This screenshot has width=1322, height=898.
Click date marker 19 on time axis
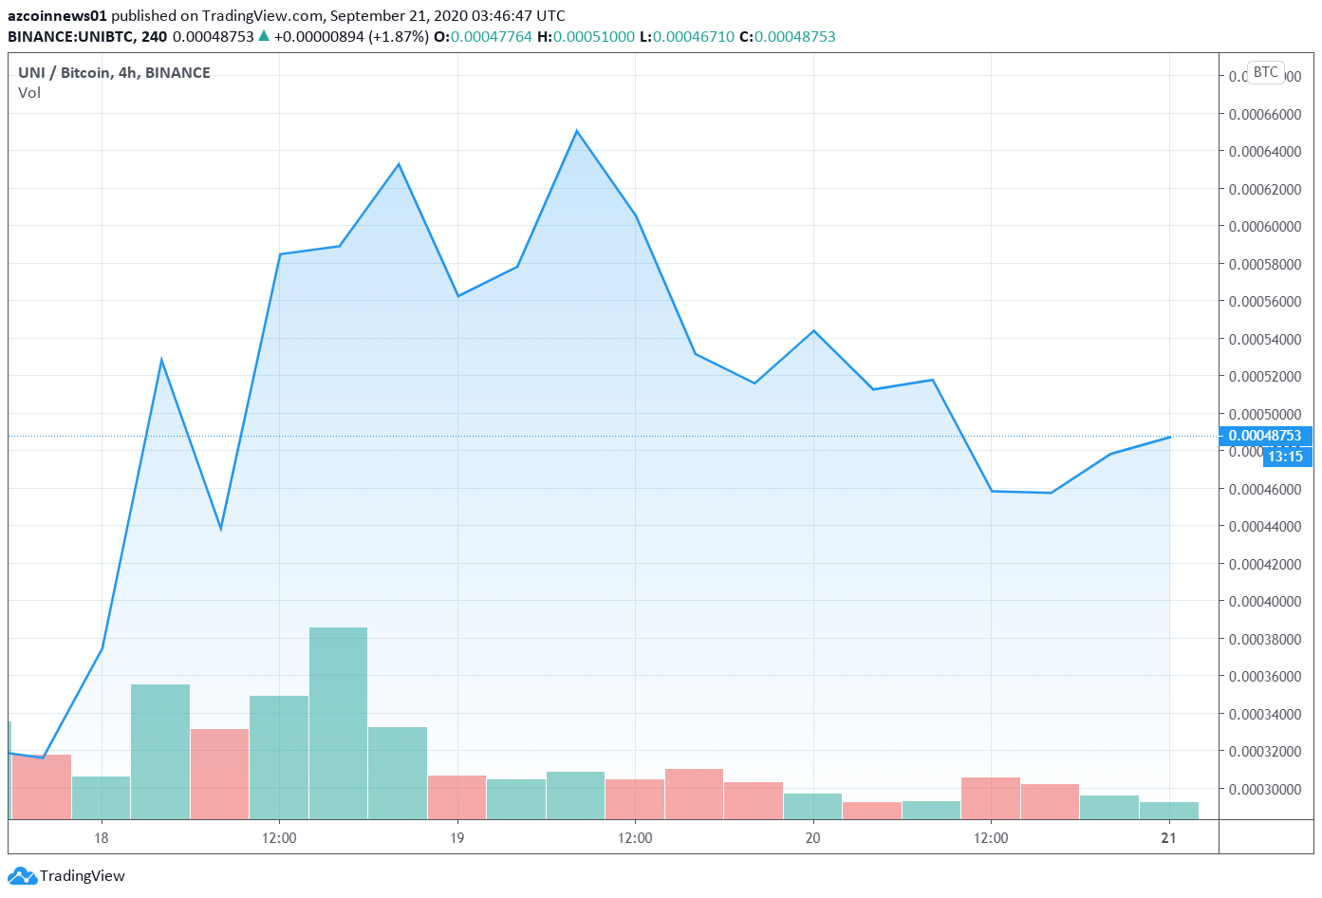coord(457,837)
